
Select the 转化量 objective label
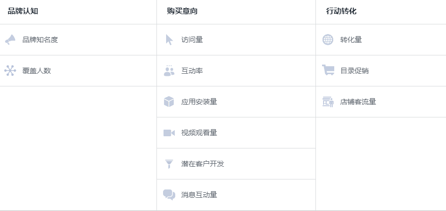[351, 40]
